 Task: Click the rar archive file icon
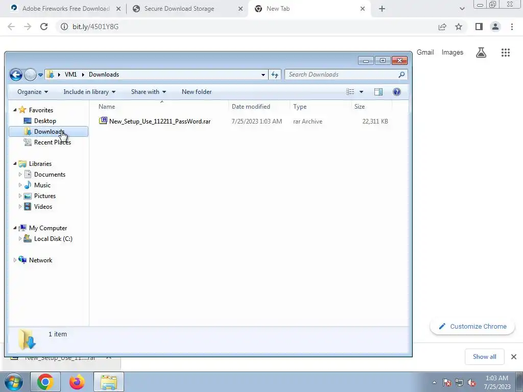coord(103,120)
